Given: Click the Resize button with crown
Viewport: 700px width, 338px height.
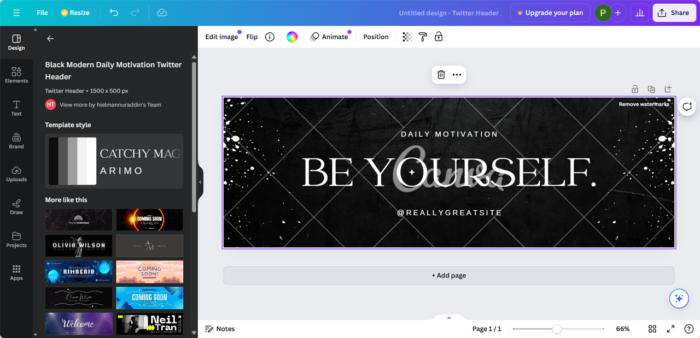Looking at the screenshot, I should click(75, 13).
